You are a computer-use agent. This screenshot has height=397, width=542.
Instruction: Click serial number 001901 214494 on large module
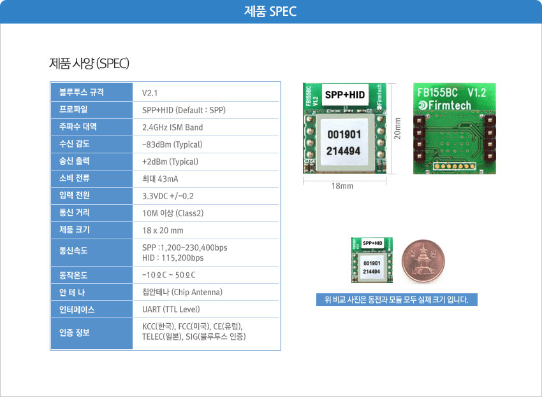[344, 143]
